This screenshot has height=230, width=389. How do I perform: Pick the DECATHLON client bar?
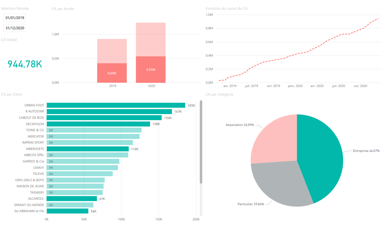click(x=98, y=124)
